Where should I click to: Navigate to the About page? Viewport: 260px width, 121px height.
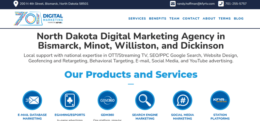(209, 19)
